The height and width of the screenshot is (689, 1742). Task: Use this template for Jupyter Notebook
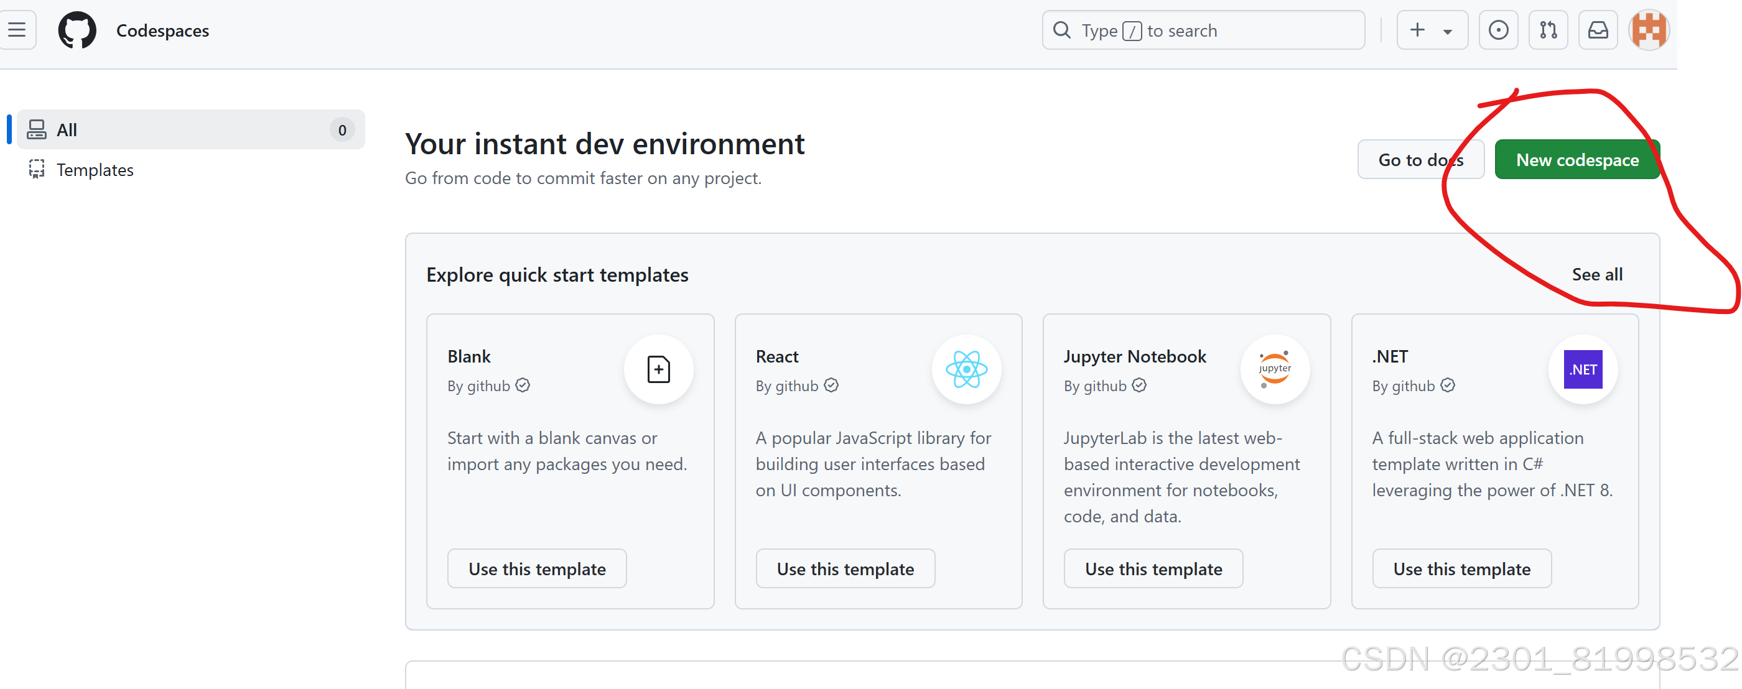tap(1153, 568)
